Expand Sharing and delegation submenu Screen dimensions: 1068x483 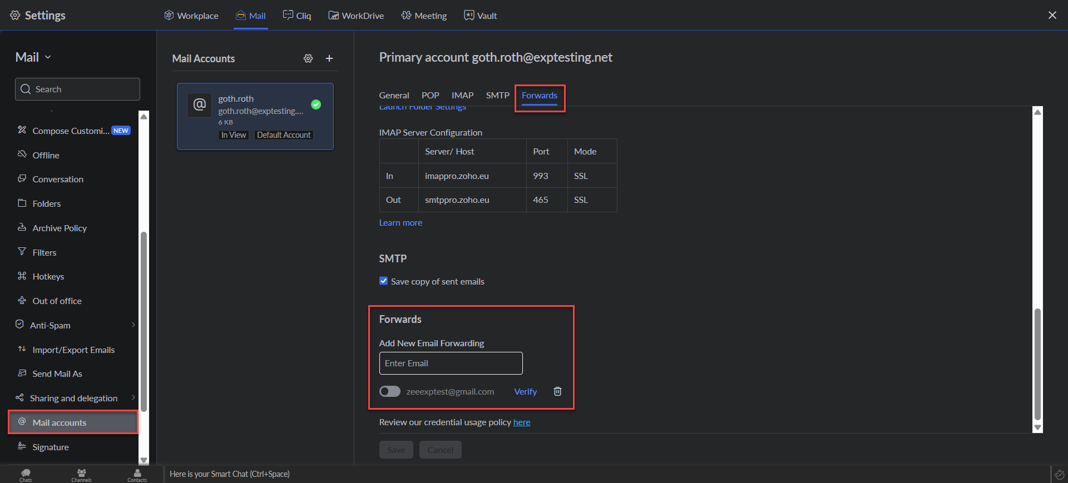point(132,398)
